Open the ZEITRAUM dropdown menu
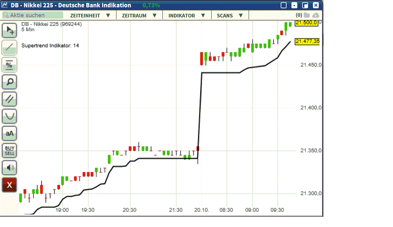 pos(140,15)
